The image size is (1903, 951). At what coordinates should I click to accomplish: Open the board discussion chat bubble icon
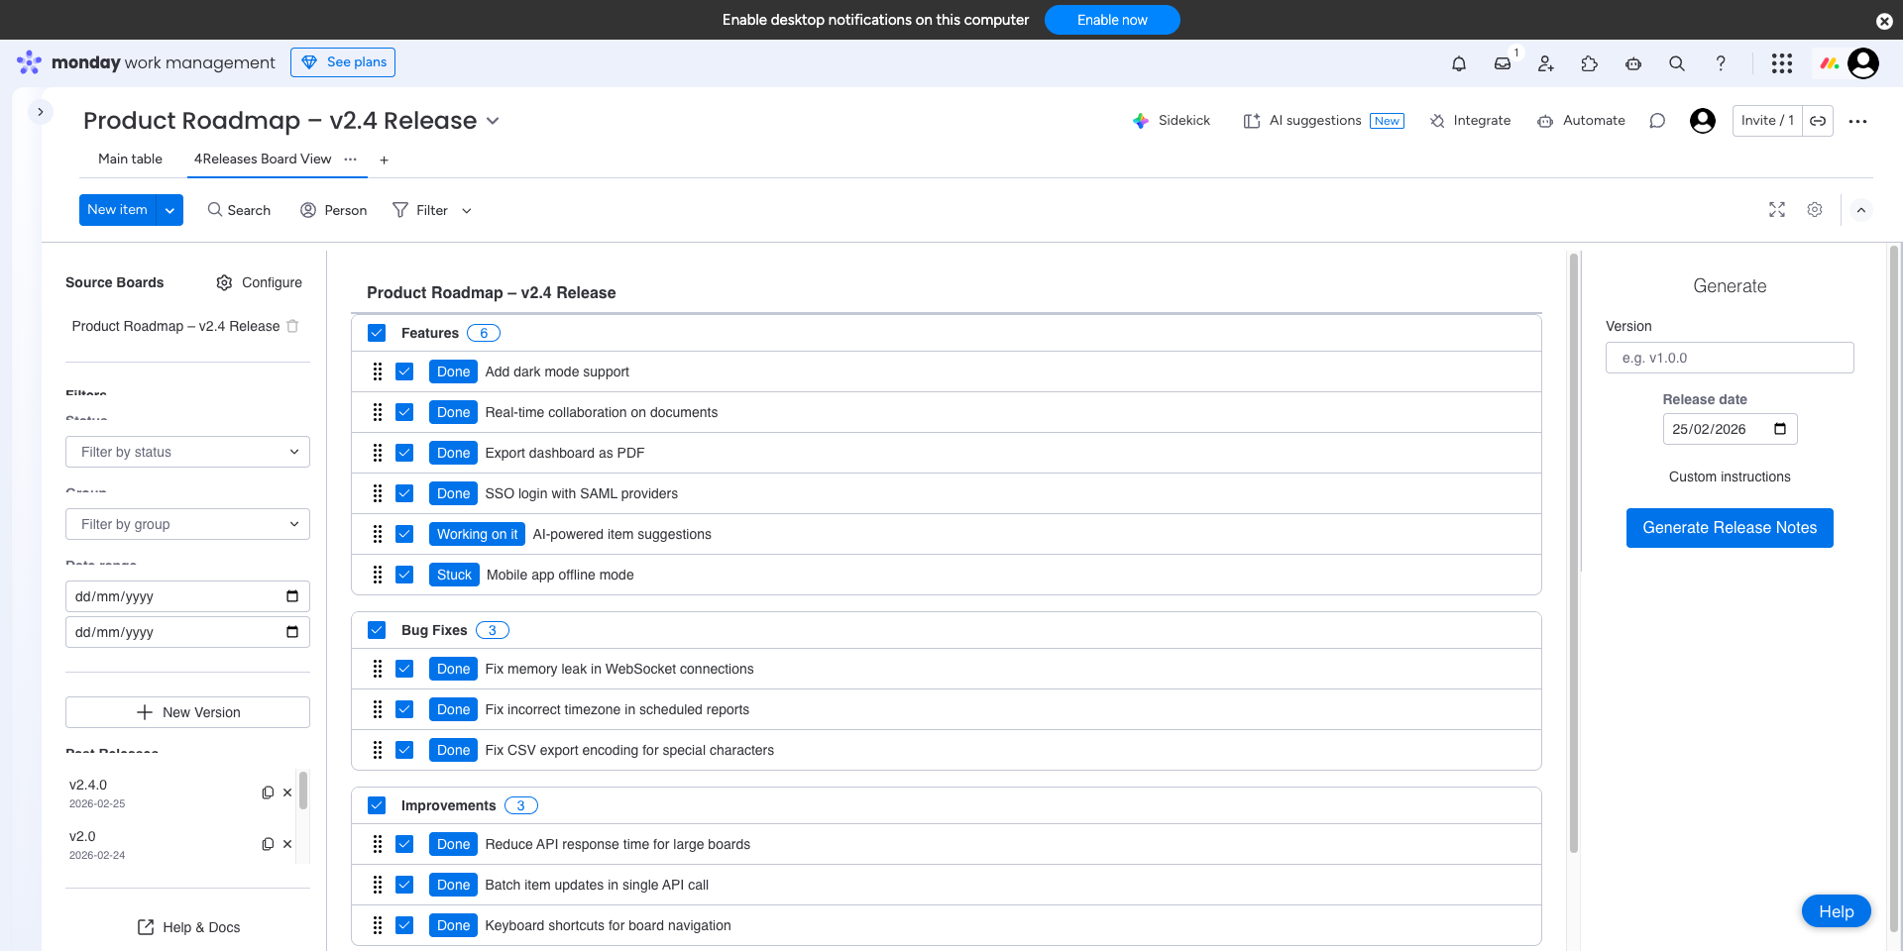[1657, 121]
